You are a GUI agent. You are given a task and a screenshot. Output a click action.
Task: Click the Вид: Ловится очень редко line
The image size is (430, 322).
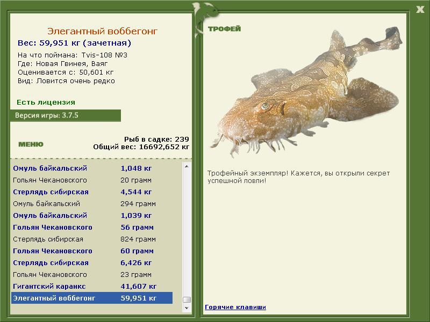coord(66,81)
